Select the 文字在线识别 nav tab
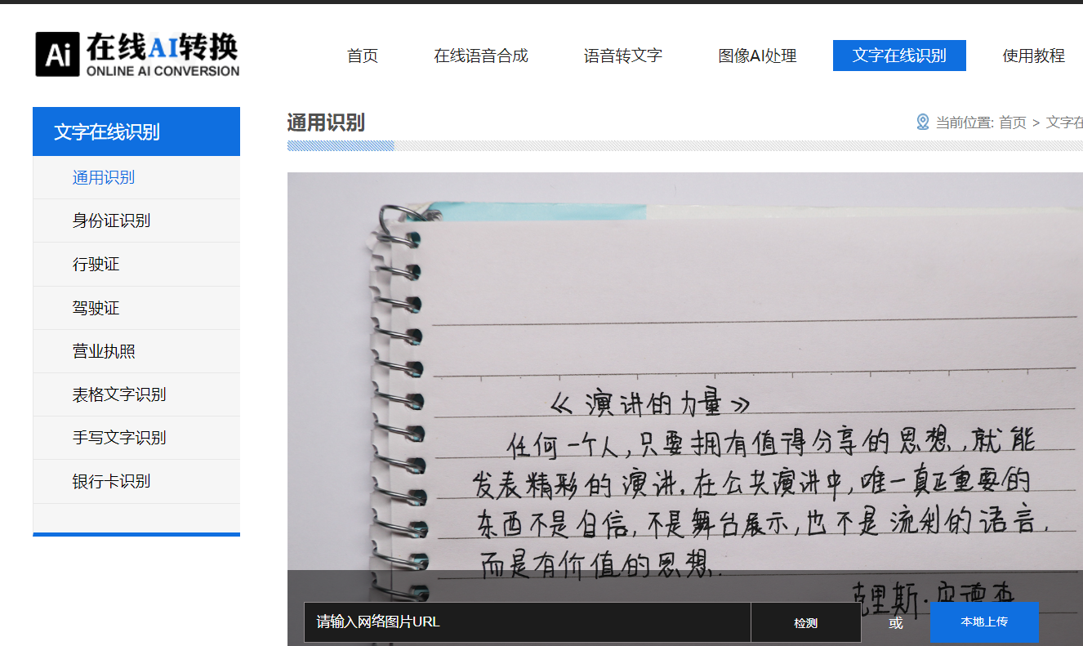 (x=899, y=56)
